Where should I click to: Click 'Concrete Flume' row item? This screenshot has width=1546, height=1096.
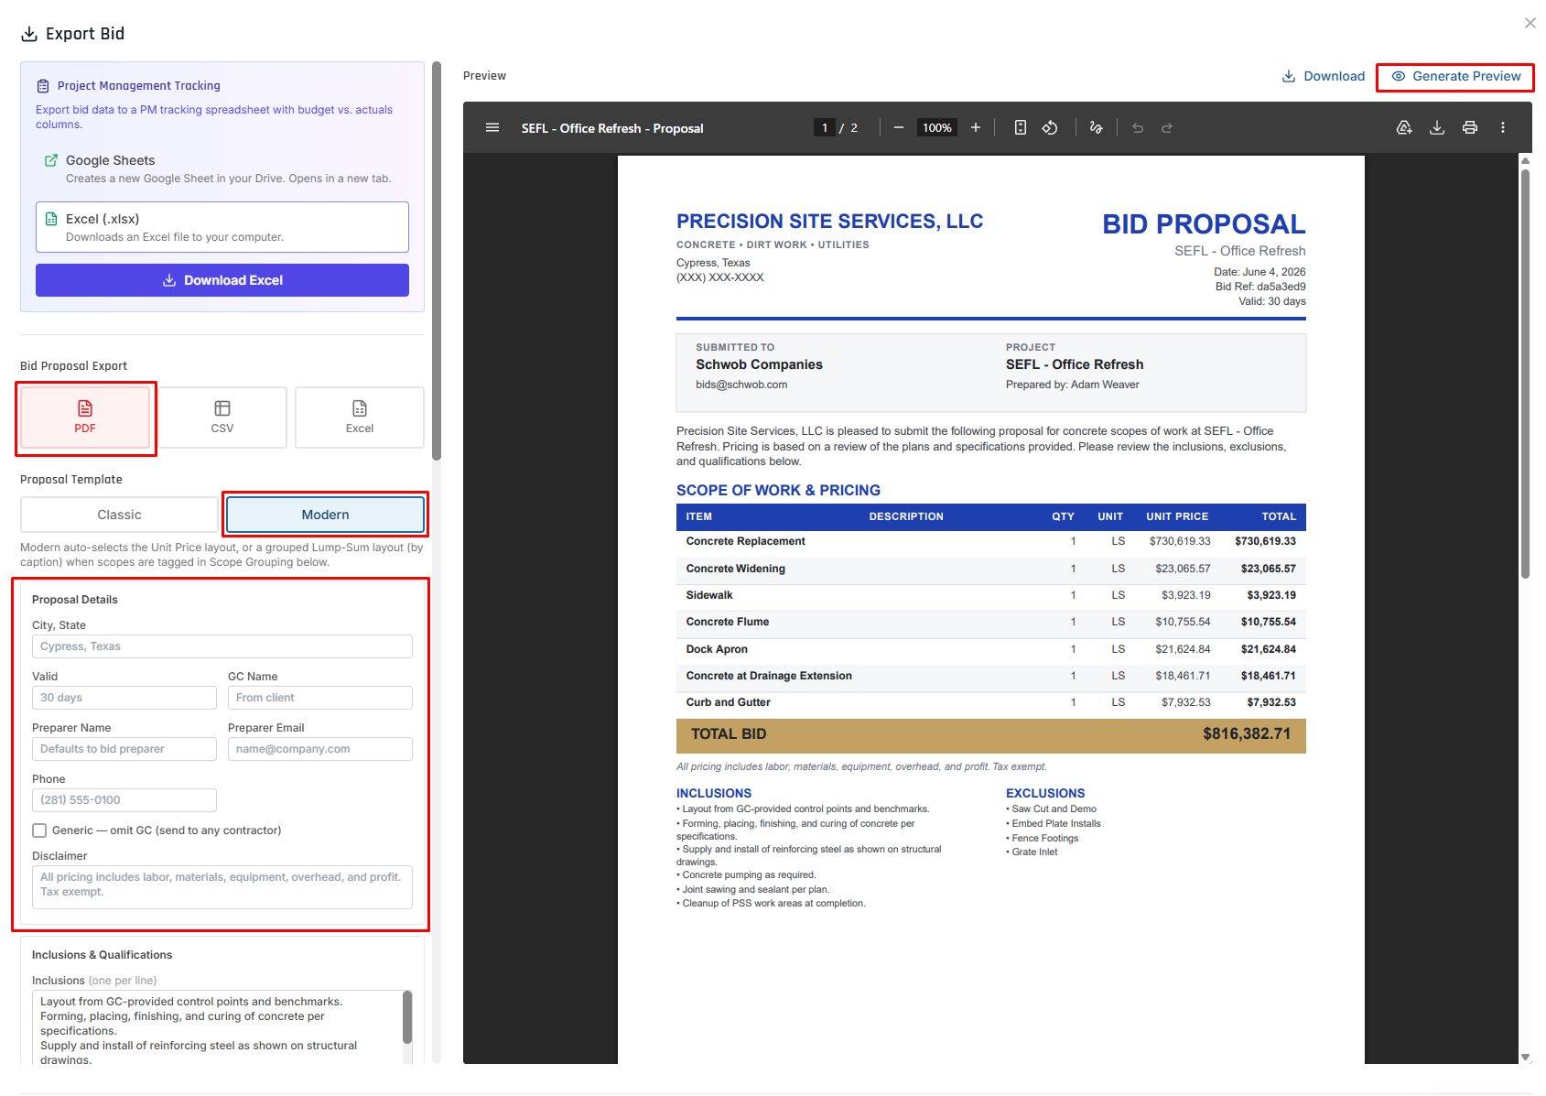pyautogui.click(x=728, y=622)
